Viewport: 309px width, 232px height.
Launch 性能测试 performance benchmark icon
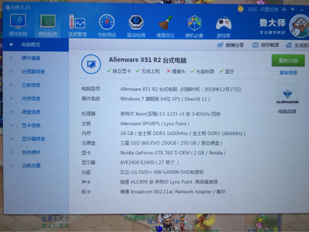(x=106, y=25)
